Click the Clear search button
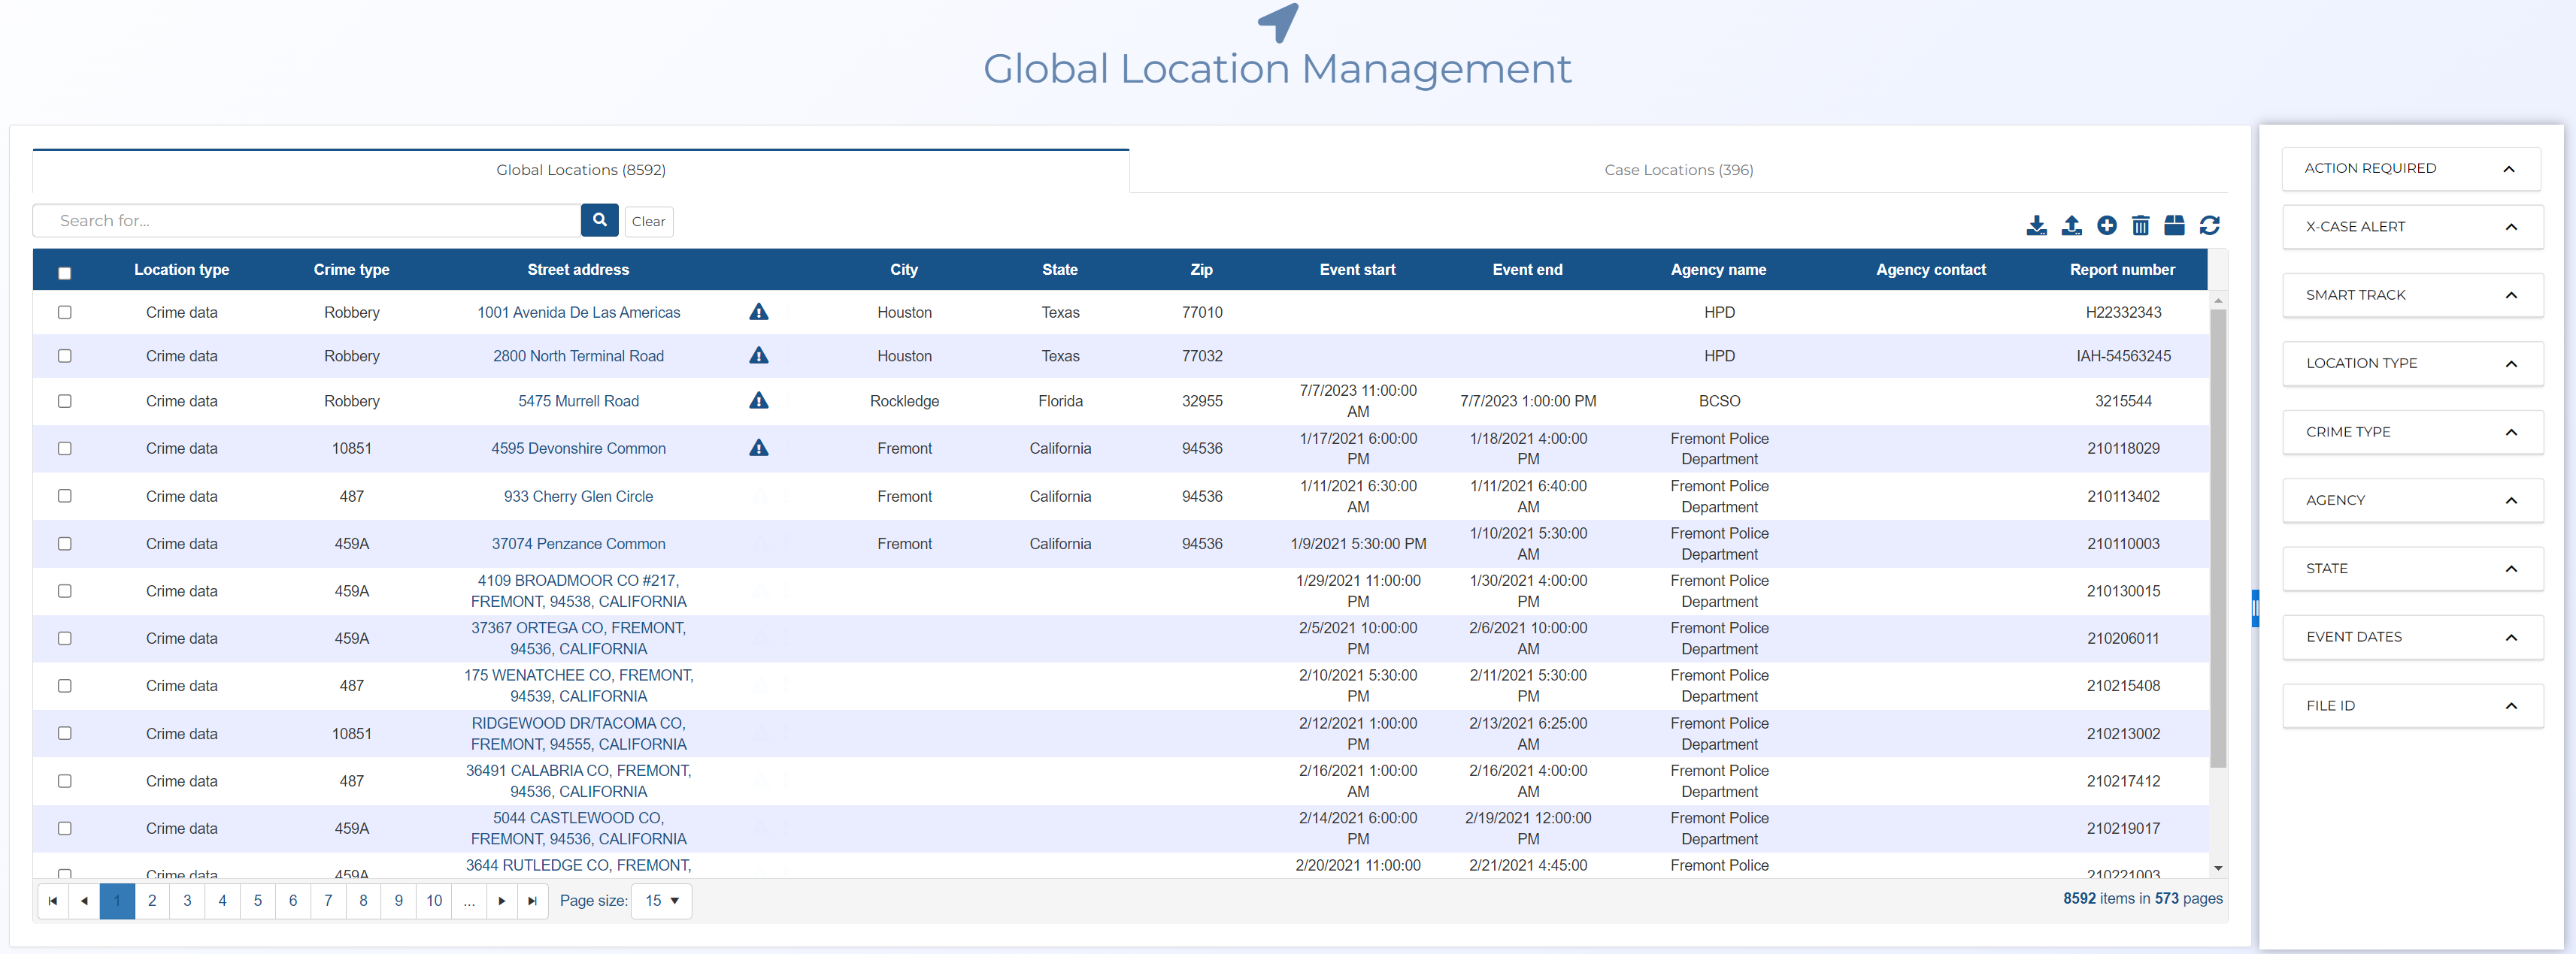Screen dimensions: 2576x954 pos(648,221)
